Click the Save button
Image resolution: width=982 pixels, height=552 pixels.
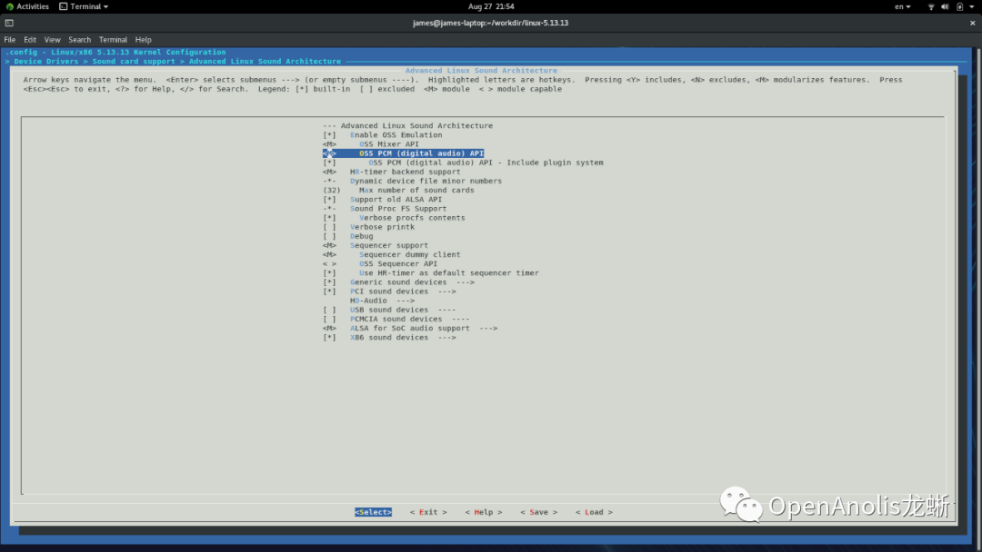(538, 512)
